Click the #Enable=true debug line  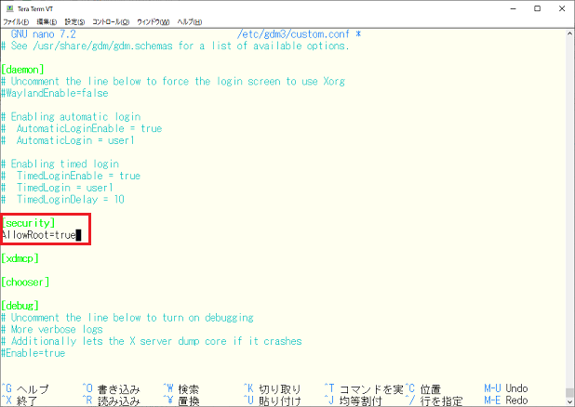(x=33, y=353)
